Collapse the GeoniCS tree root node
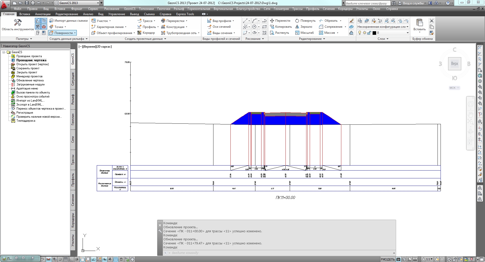The height and width of the screenshot is (262, 485). [4, 52]
